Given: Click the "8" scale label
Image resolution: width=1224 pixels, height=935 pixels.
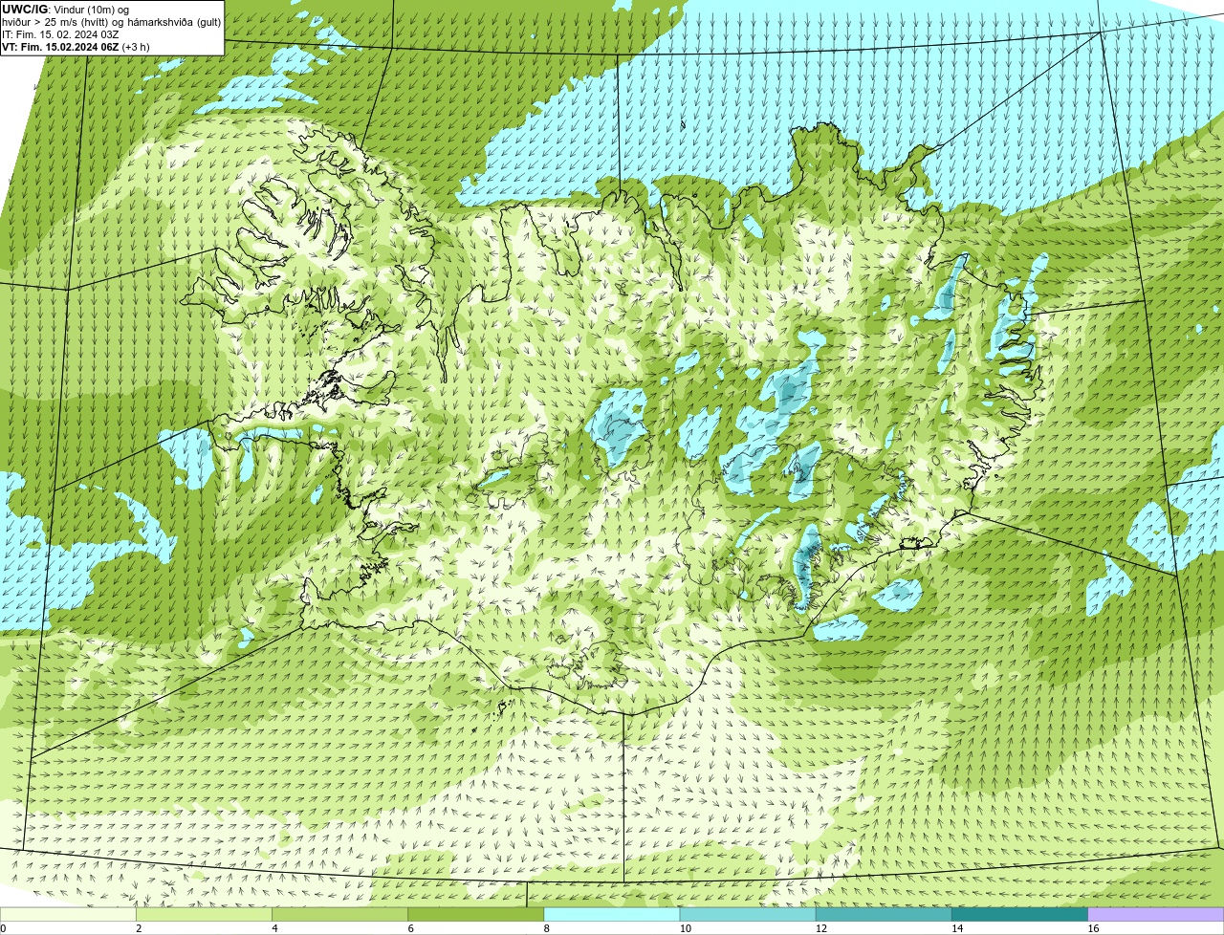Looking at the screenshot, I should click(547, 928).
